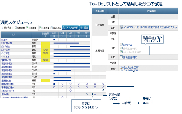Open magnifier icon beside HC-6025 handover item
This screenshot has width=182, height=114.
(x=121, y=27)
